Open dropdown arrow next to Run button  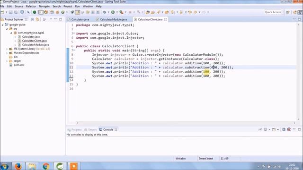click(117, 12)
